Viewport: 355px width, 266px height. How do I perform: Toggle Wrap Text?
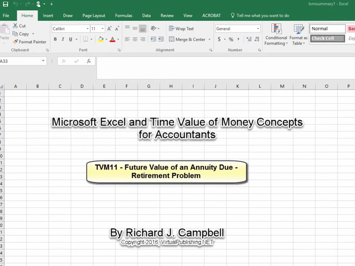point(181,29)
